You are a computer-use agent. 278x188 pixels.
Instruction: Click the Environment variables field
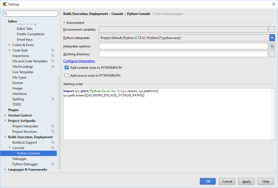pos(183,29)
